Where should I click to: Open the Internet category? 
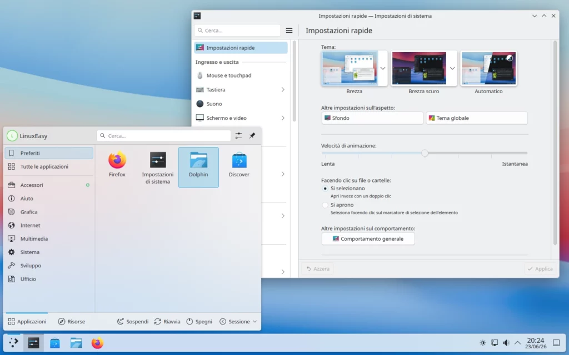point(49,225)
